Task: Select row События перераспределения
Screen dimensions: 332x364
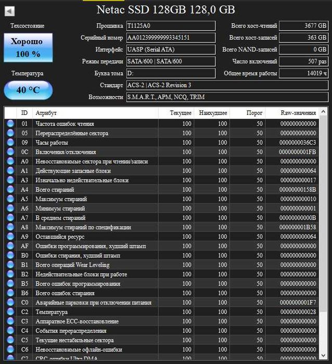Action: coord(162,331)
